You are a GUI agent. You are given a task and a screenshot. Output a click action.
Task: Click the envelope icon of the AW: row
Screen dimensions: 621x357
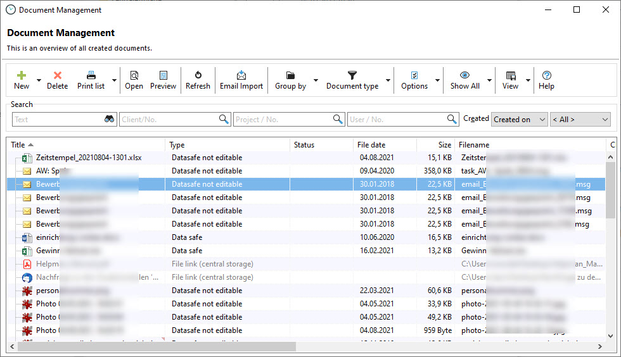tap(27, 172)
